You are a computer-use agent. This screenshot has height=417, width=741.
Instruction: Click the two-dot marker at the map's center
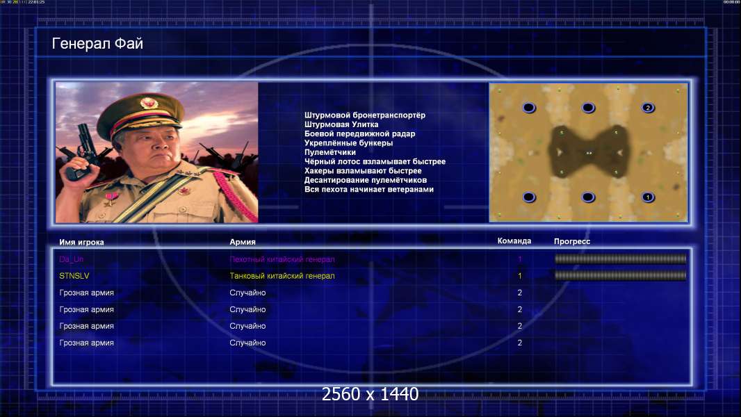(589, 153)
